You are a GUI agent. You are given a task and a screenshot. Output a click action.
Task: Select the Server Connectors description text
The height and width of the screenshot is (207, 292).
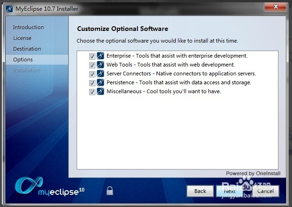click(x=181, y=74)
